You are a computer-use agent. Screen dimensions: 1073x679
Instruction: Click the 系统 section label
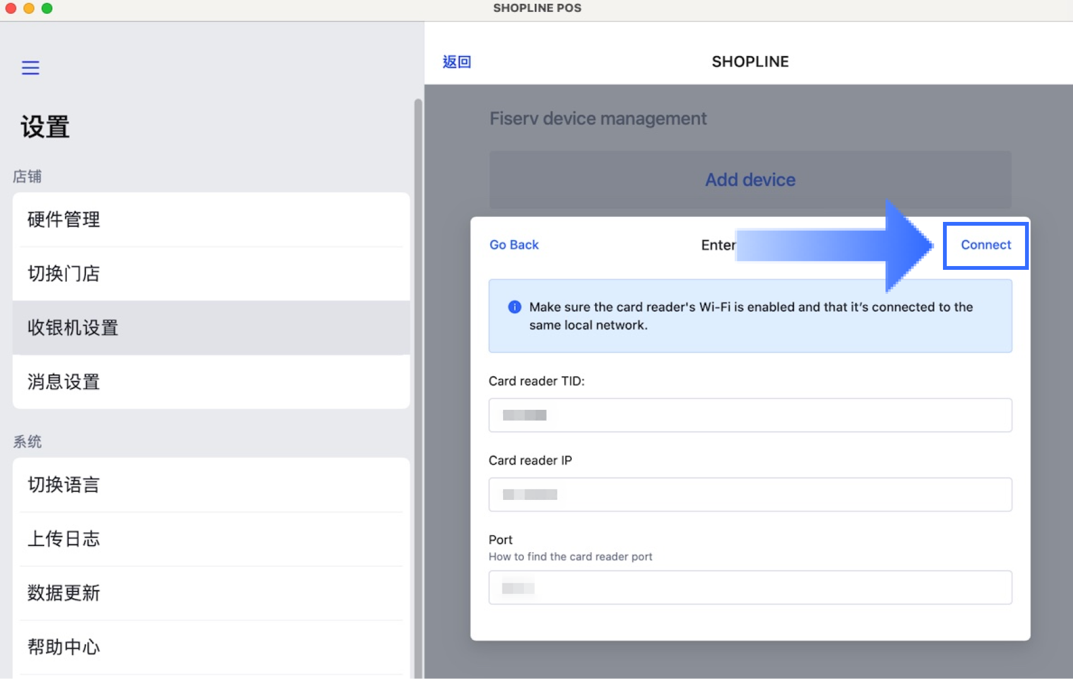[27, 442]
